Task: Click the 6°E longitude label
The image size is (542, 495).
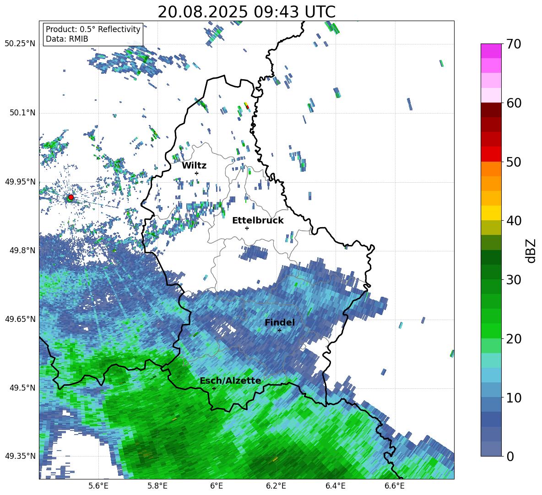Action: click(x=217, y=486)
